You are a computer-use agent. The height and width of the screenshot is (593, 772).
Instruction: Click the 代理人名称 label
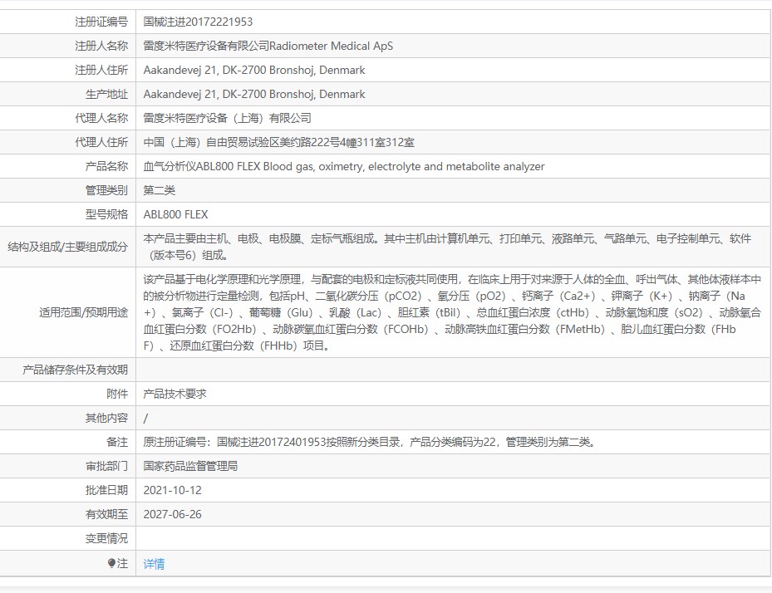tap(101, 118)
